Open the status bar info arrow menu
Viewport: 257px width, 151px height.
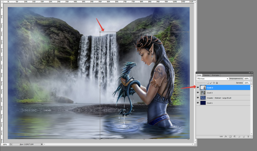42,144
